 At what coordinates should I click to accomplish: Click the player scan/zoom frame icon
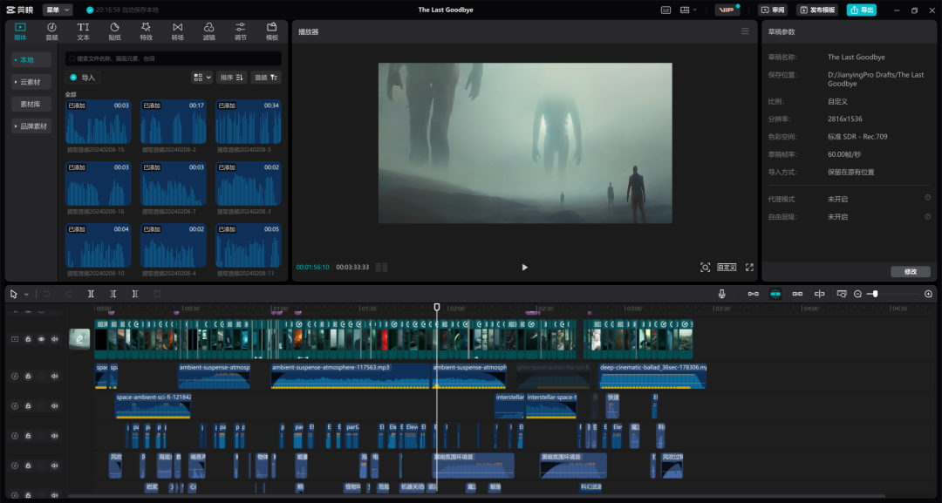tap(706, 267)
